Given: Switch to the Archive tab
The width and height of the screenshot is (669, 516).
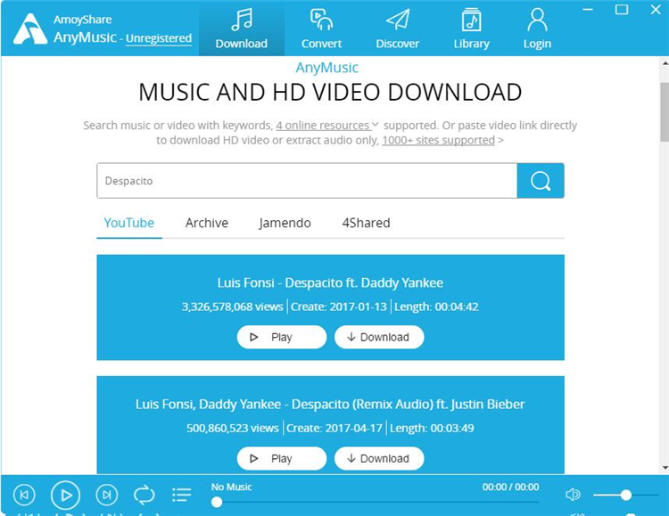Looking at the screenshot, I should click(207, 223).
